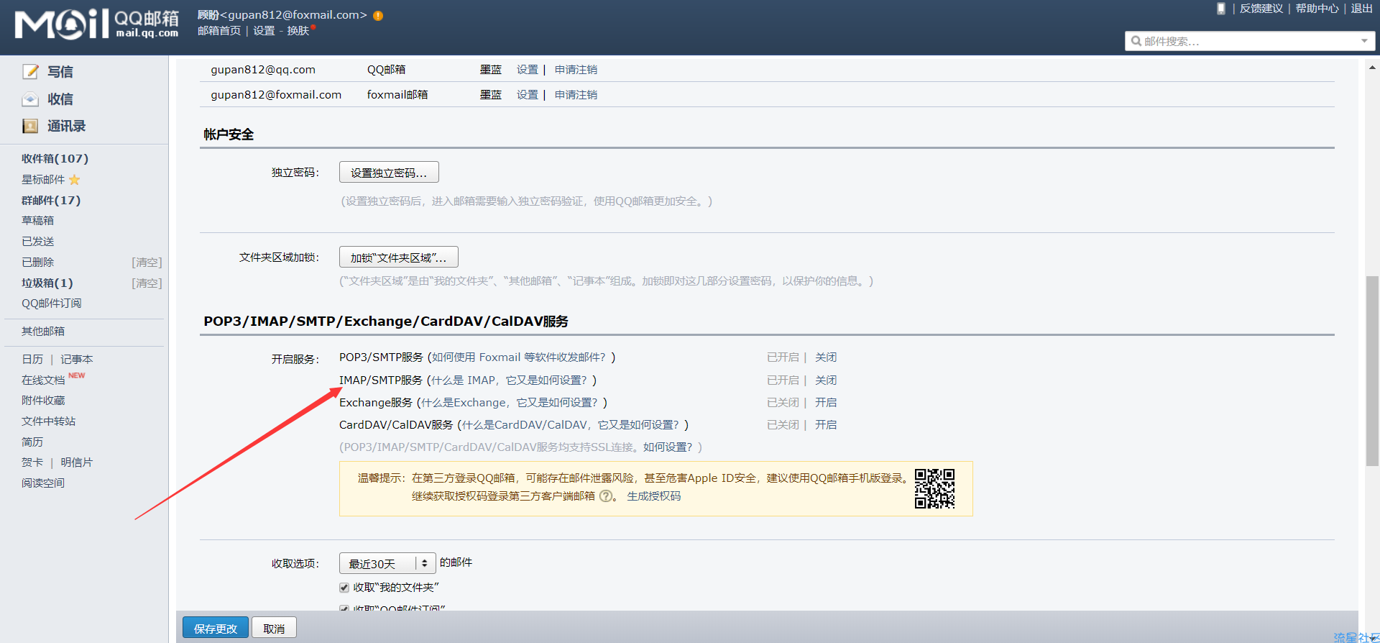
Task: Open 阅读空间 reading space
Action: pyautogui.click(x=43, y=483)
